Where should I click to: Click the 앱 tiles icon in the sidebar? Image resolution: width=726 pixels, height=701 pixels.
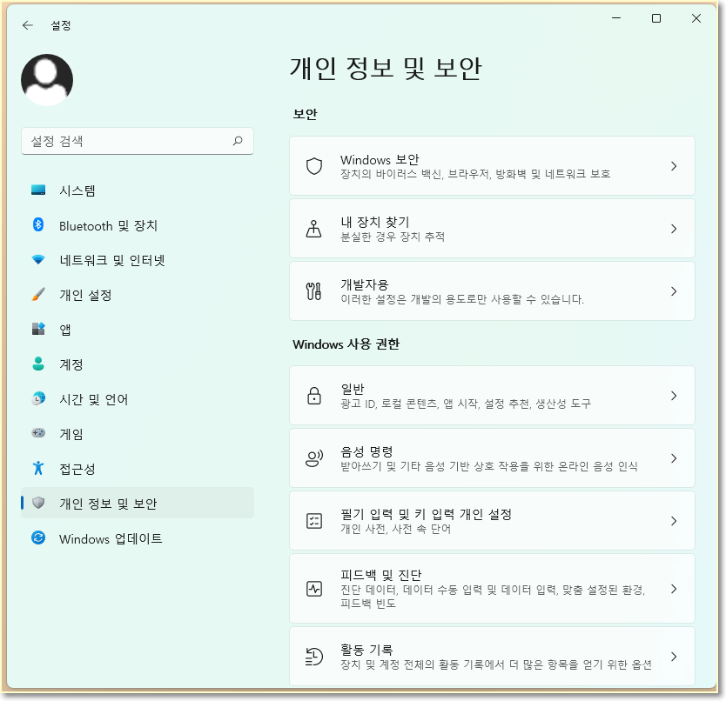click(x=38, y=329)
